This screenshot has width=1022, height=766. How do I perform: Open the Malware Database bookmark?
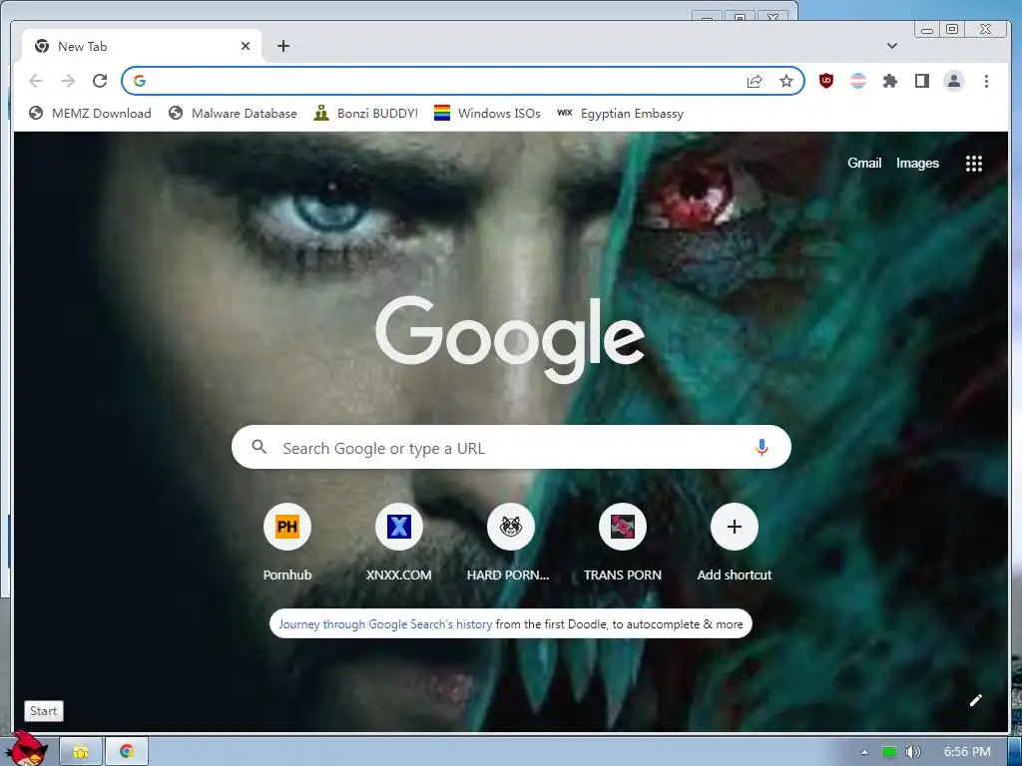pos(232,114)
